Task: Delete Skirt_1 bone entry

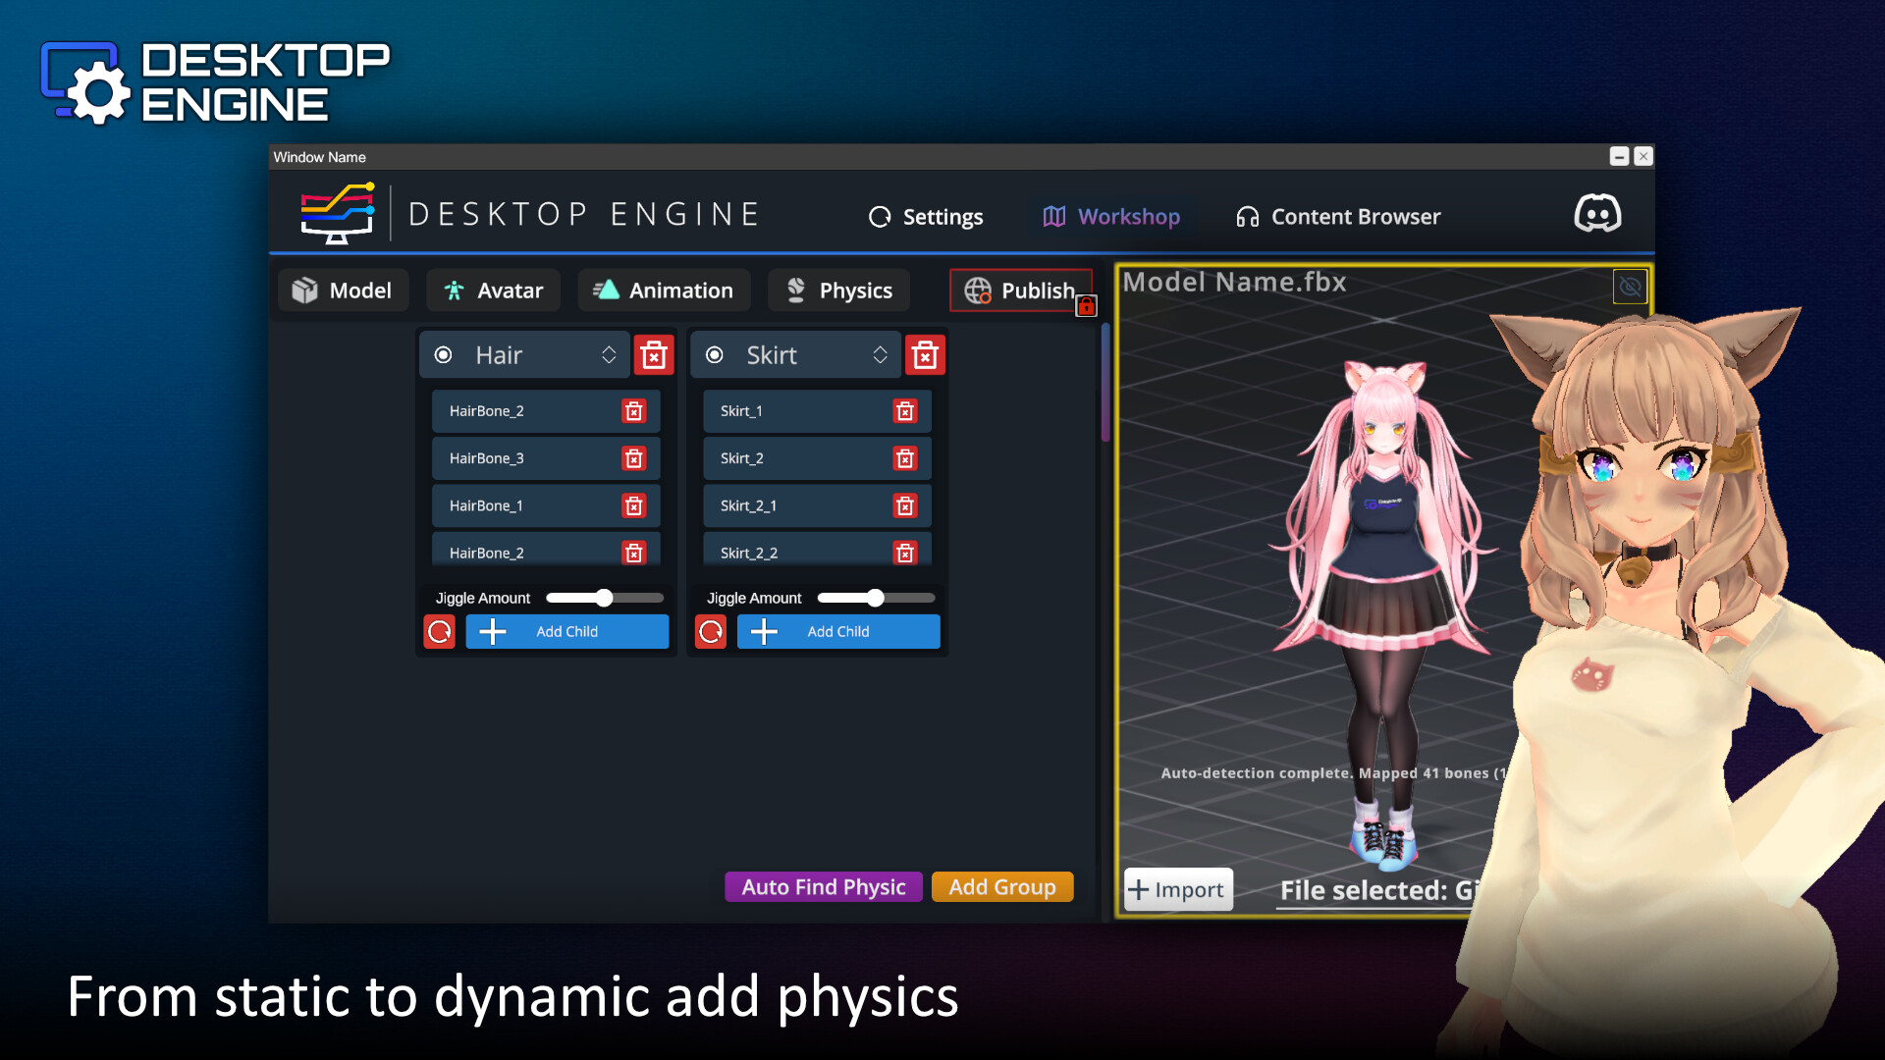Action: point(905,411)
